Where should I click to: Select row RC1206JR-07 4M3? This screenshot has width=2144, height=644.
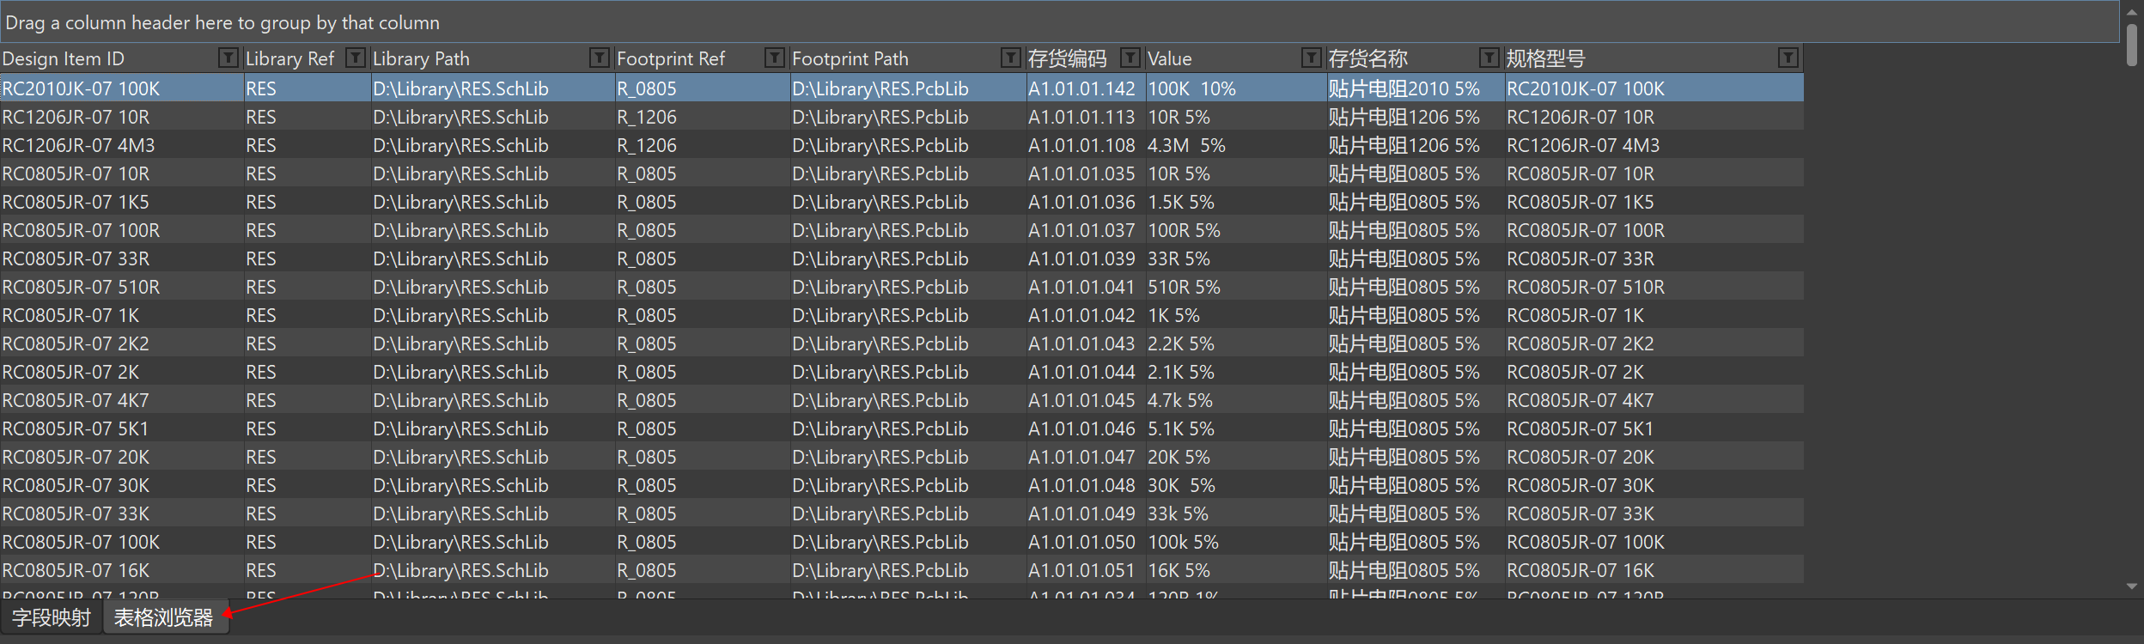[79, 145]
